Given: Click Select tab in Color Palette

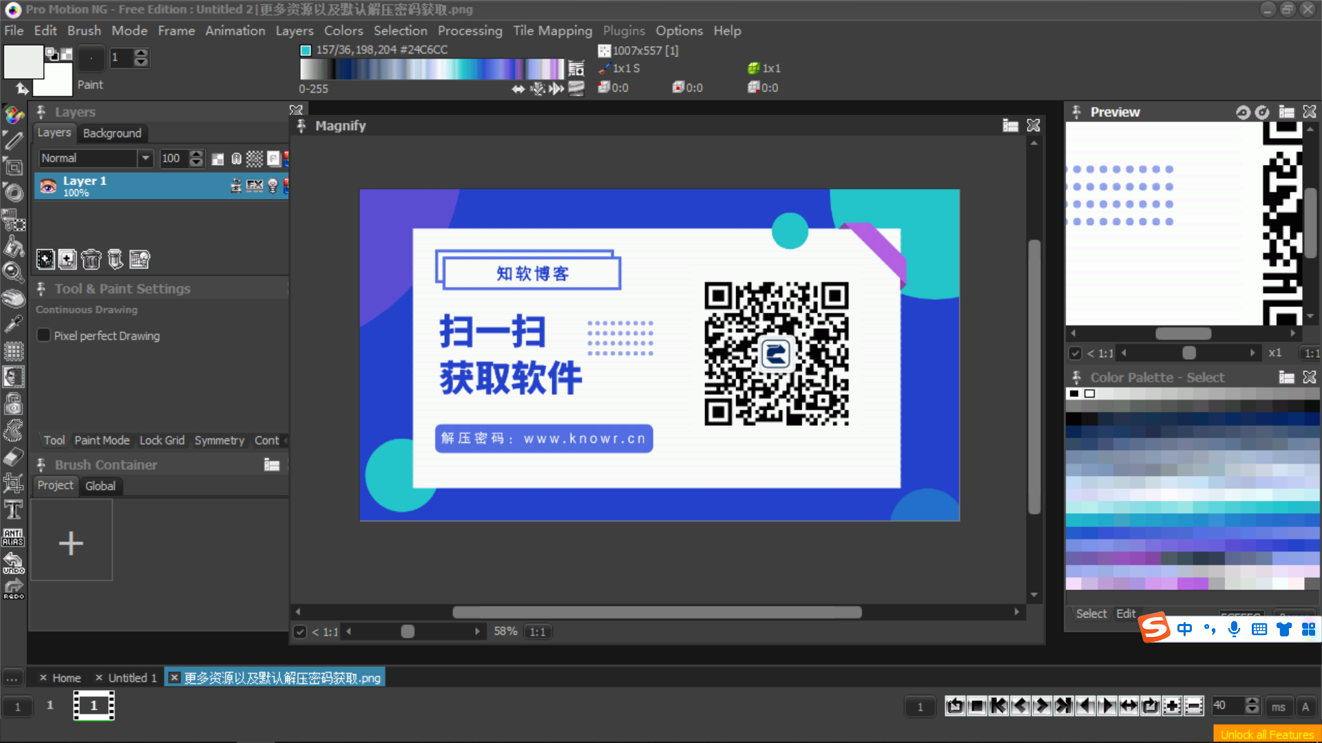Looking at the screenshot, I should point(1091,614).
